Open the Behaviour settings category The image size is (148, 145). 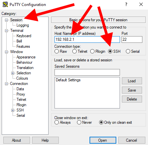(24, 62)
